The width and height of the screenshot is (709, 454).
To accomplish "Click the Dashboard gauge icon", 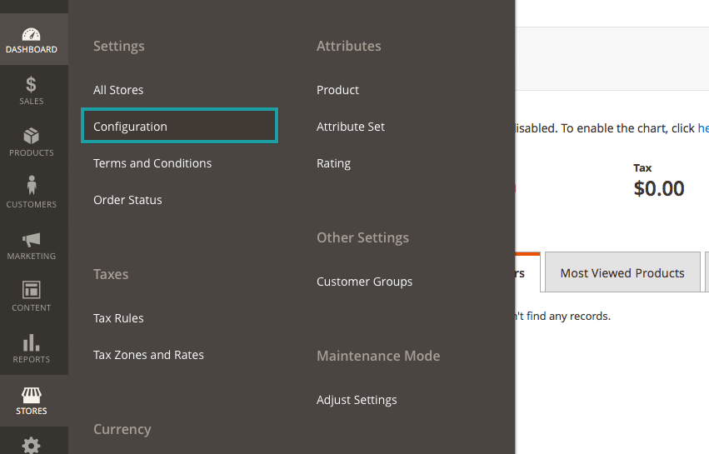I will click(x=32, y=35).
